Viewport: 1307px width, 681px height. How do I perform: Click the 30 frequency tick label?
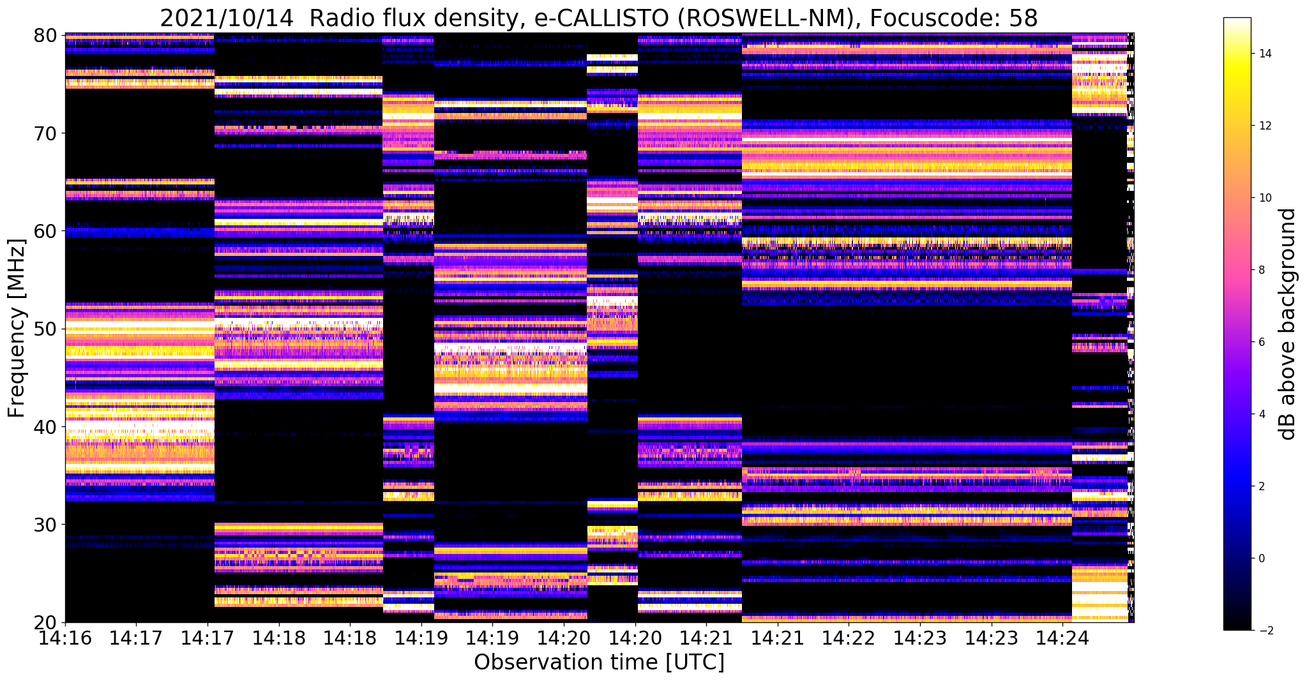[45, 525]
